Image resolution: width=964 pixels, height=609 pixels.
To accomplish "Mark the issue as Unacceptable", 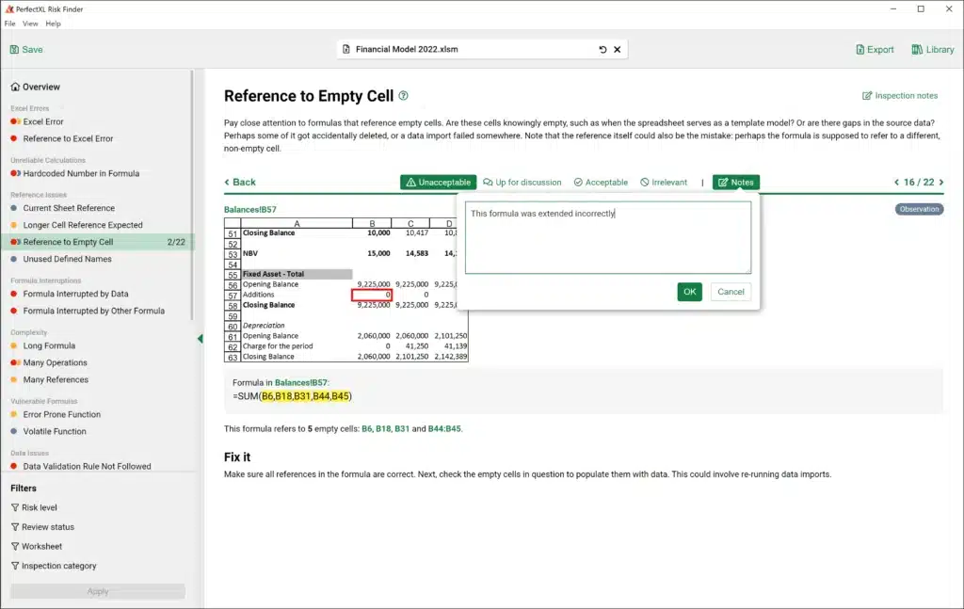I will click(439, 183).
